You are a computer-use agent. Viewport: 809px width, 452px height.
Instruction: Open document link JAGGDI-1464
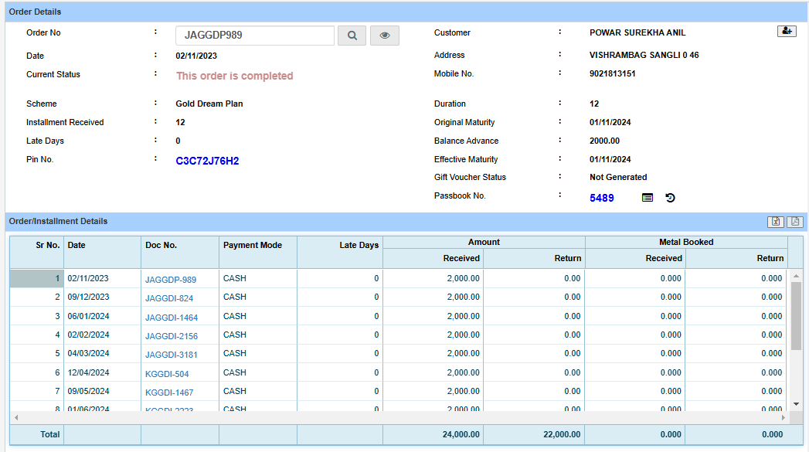172,318
